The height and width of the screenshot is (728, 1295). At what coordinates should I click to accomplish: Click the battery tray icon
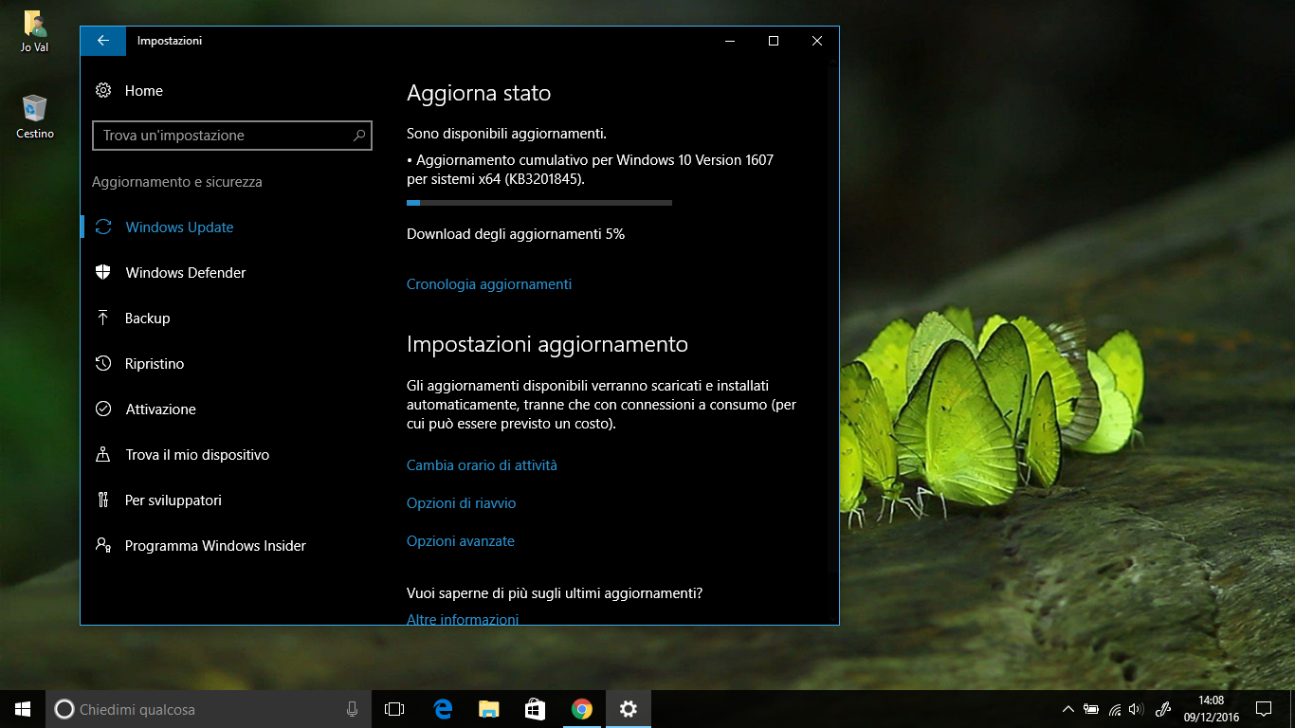pyautogui.click(x=1092, y=709)
